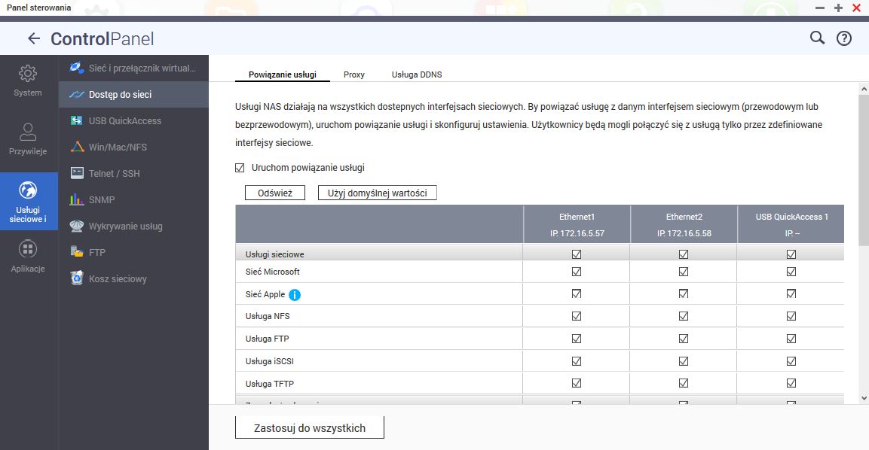The image size is (869, 450).
Task: Click the FTP folder icon
Action: pyautogui.click(x=76, y=252)
